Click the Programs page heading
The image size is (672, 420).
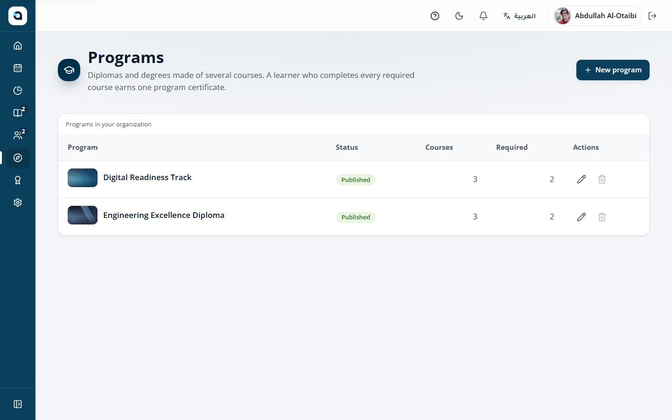(x=126, y=57)
